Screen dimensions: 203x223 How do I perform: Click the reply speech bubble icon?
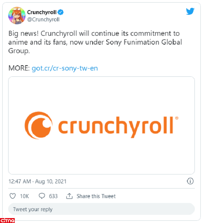[42, 196]
